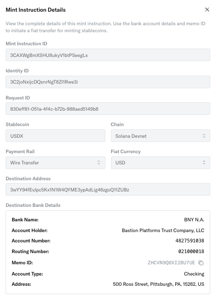The height and width of the screenshot is (304, 214).
Task: Click into the Identity ID field
Action: 108,82
